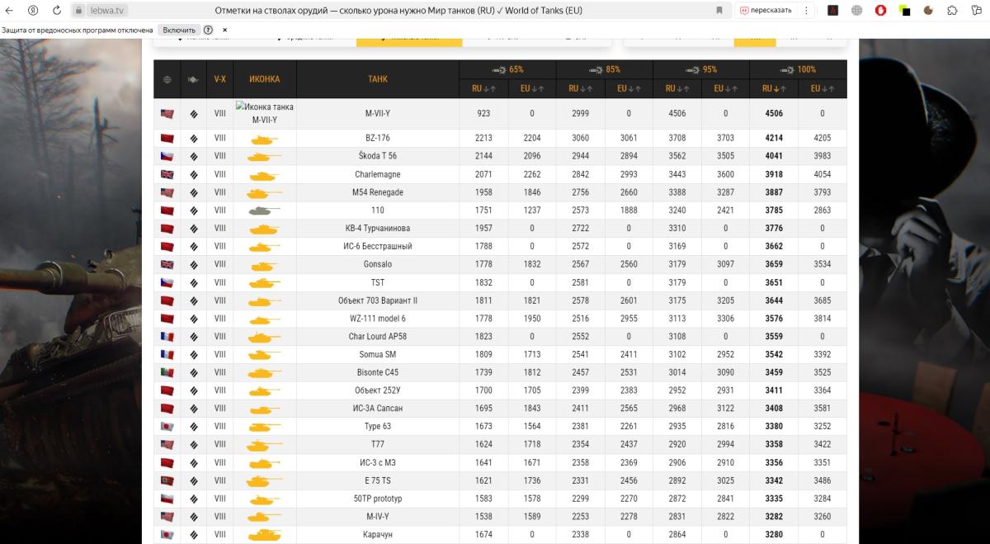Viewport: 990px width, 544px height.
Task: Select the tank name WZ-111 model 6
Action: [378, 319]
